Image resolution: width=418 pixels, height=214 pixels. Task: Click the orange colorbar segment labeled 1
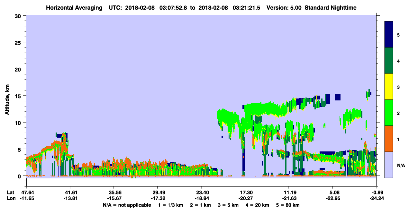point(389,139)
